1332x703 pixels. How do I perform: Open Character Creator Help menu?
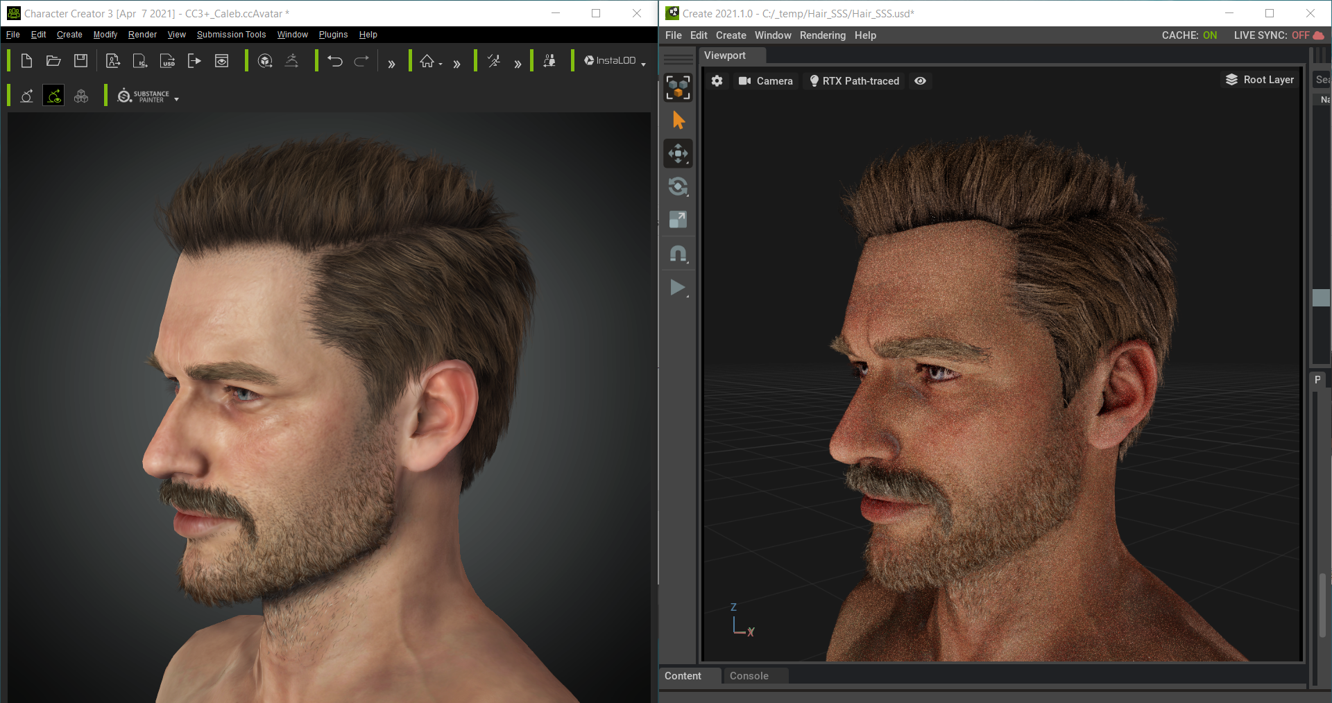coord(368,35)
